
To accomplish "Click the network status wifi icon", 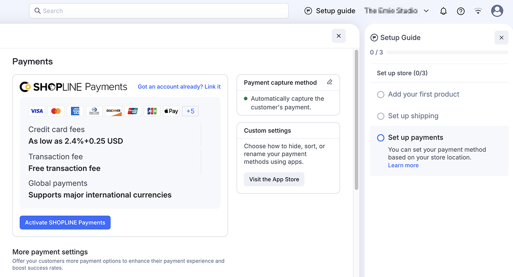I will click(478, 11).
